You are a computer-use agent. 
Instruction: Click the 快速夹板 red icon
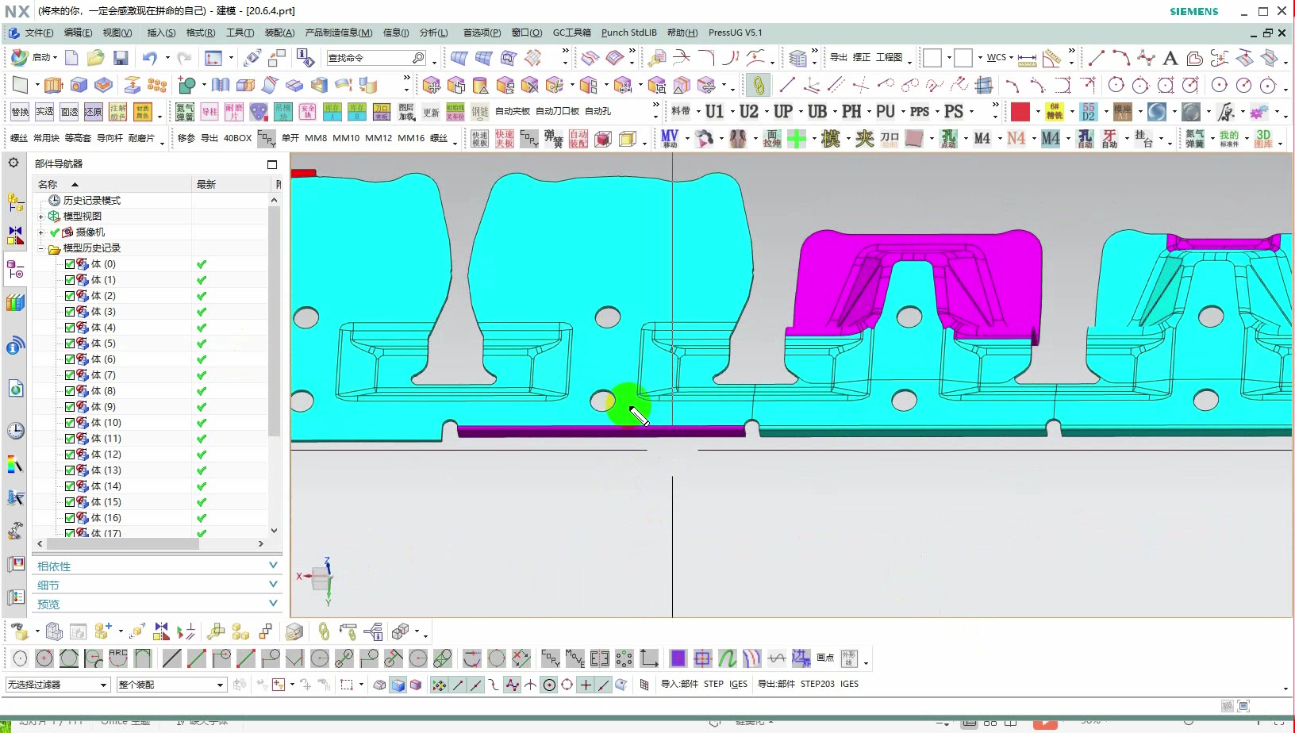click(x=505, y=139)
